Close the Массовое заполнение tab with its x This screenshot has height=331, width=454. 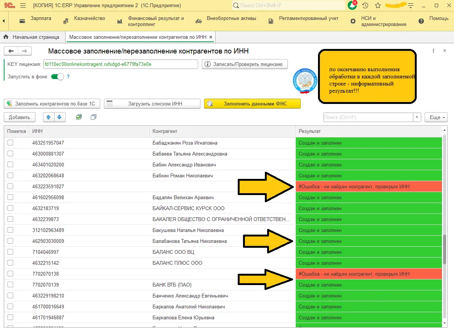point(211,37)
